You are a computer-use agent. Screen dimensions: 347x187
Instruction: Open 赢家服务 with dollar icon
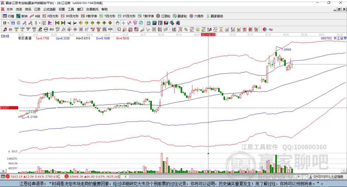click(215, 16)
